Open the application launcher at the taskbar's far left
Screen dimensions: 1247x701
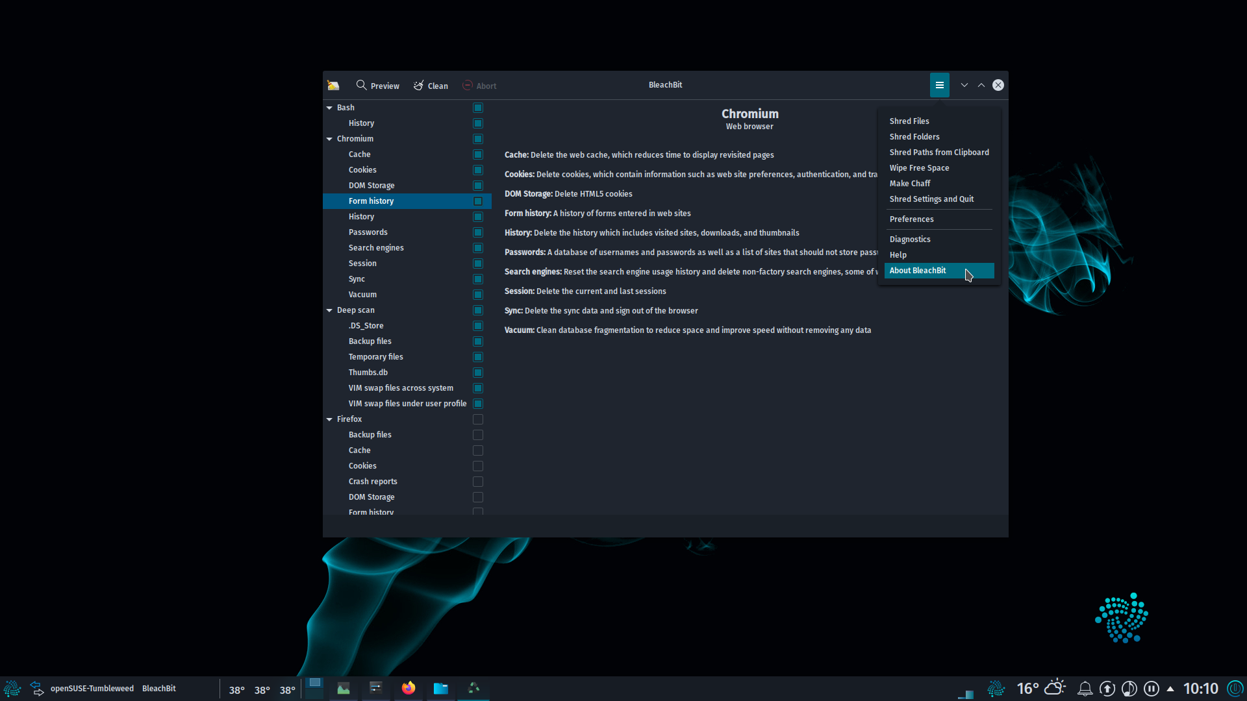[x=12, y=689]
